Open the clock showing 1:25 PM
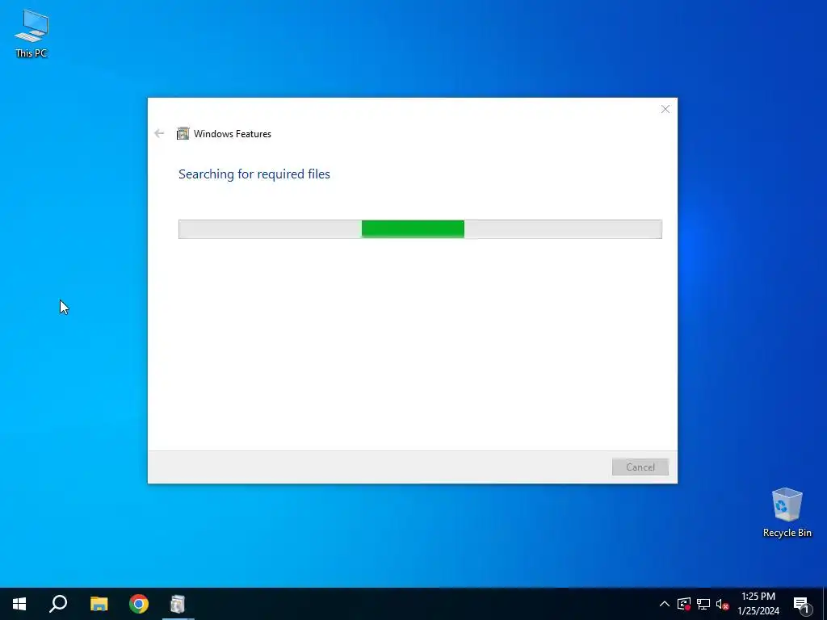827x620 pixels. (758, 604)
